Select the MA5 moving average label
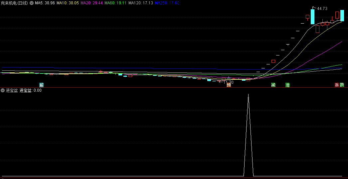This screenshot has height=179, width=348. pyautogui.click(x=45, y=3)
